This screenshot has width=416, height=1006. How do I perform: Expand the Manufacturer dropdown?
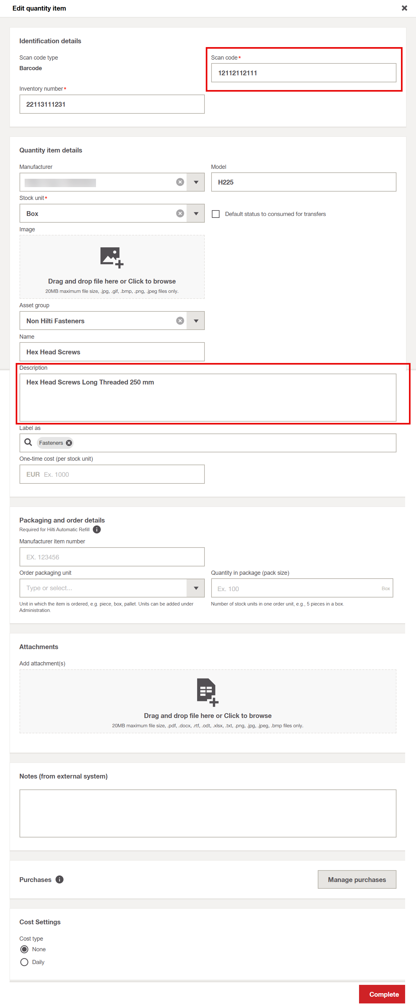(196, 182)
